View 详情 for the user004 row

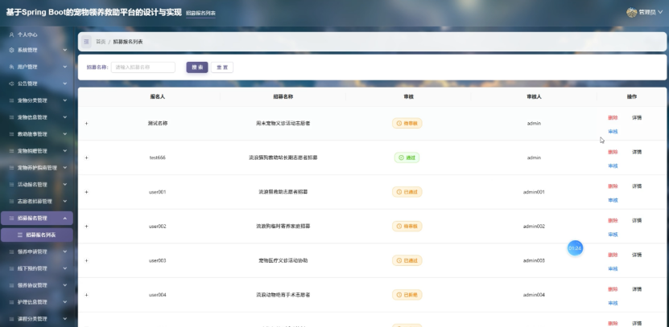(637, 289)
